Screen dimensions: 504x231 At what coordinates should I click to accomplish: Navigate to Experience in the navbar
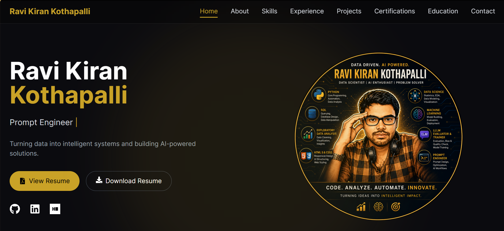pyautogui.click(x=307, y=11)
